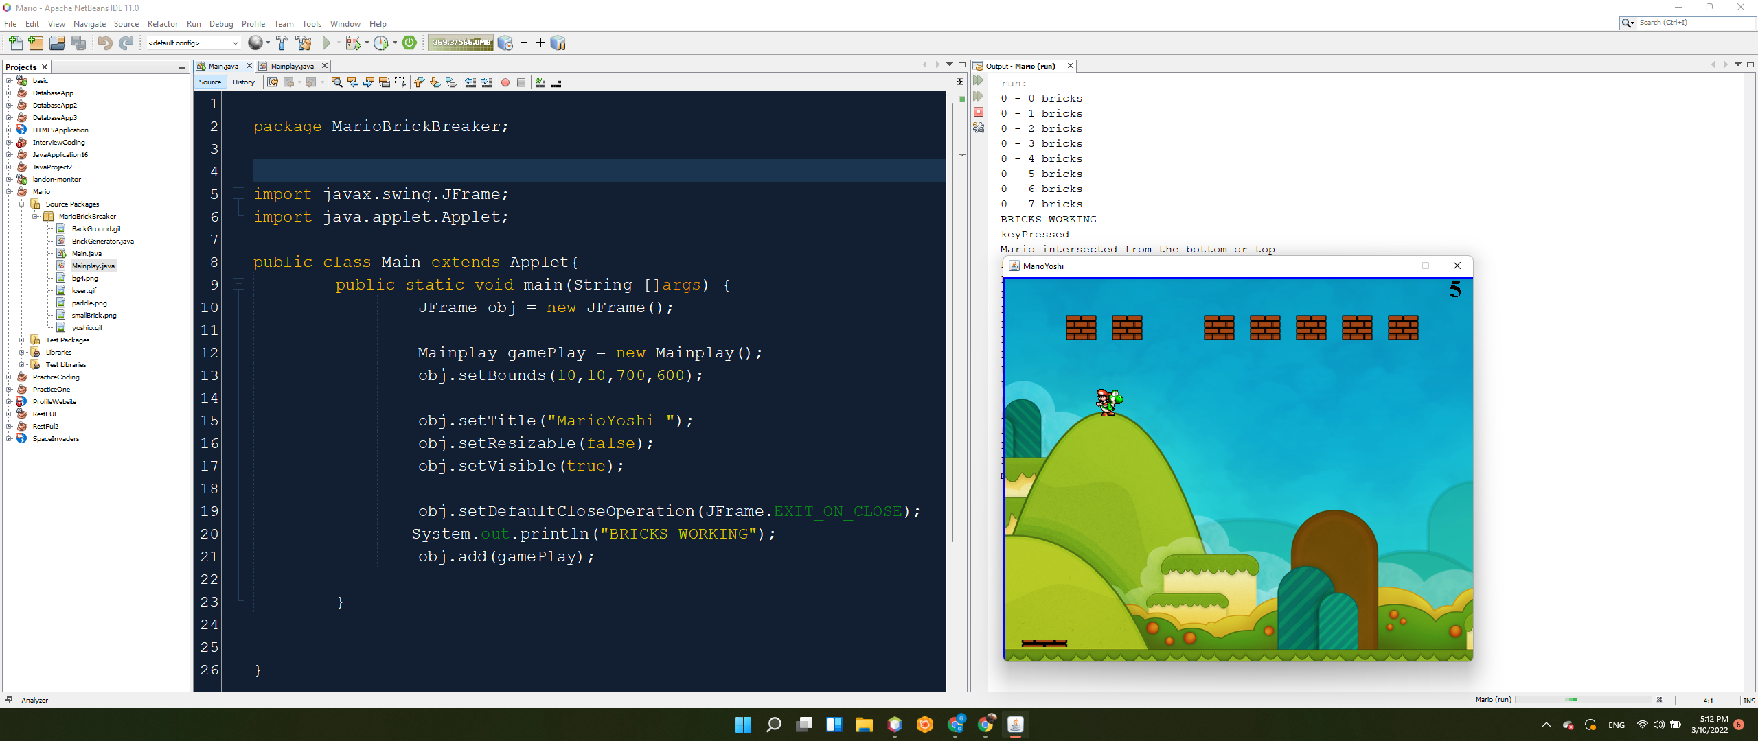Click the globe browser icon in toolbar
Image resolution: width=1758 pixels, height=741 pixels.
(255, 43)
